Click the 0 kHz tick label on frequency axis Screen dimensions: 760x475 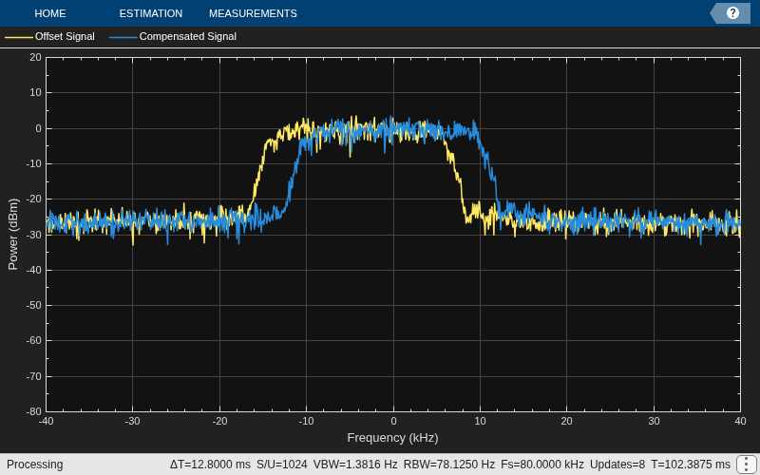pos(393,421)
